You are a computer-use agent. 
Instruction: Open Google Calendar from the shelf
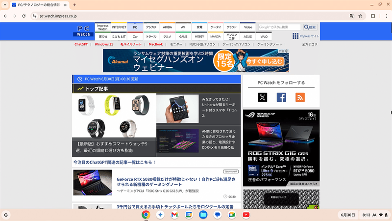[189, 215]
